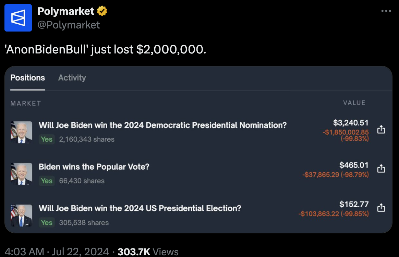399x257 pixels.
Task: Click the gold verified badge
Action: [x=102, y=11]
